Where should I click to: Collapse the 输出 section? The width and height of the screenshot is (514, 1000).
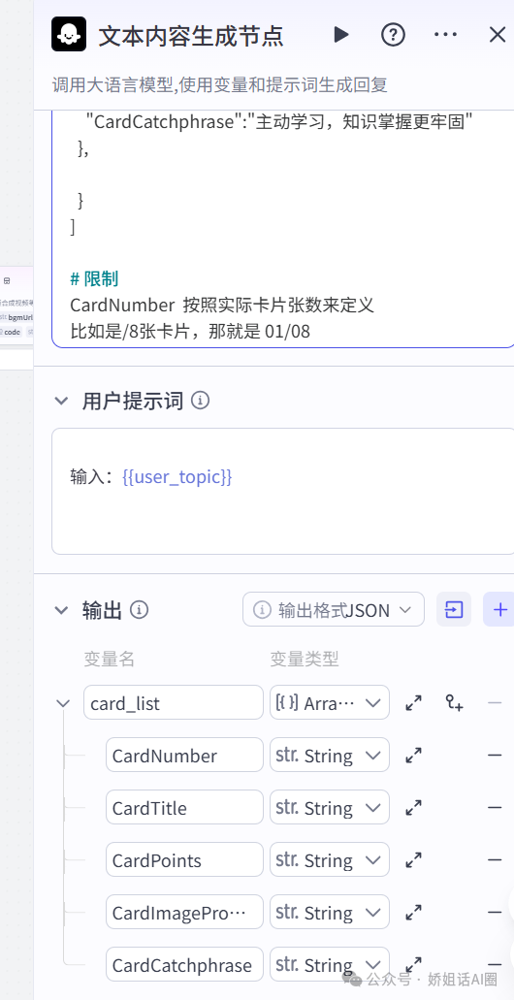[x=61, y=610]
